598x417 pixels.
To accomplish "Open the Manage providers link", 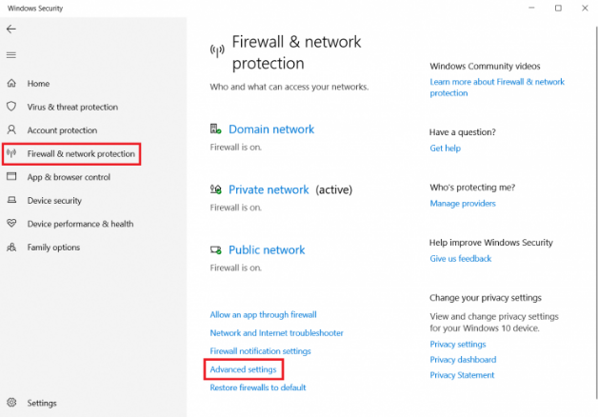I will pyautogui.click(x=463, y=204).
